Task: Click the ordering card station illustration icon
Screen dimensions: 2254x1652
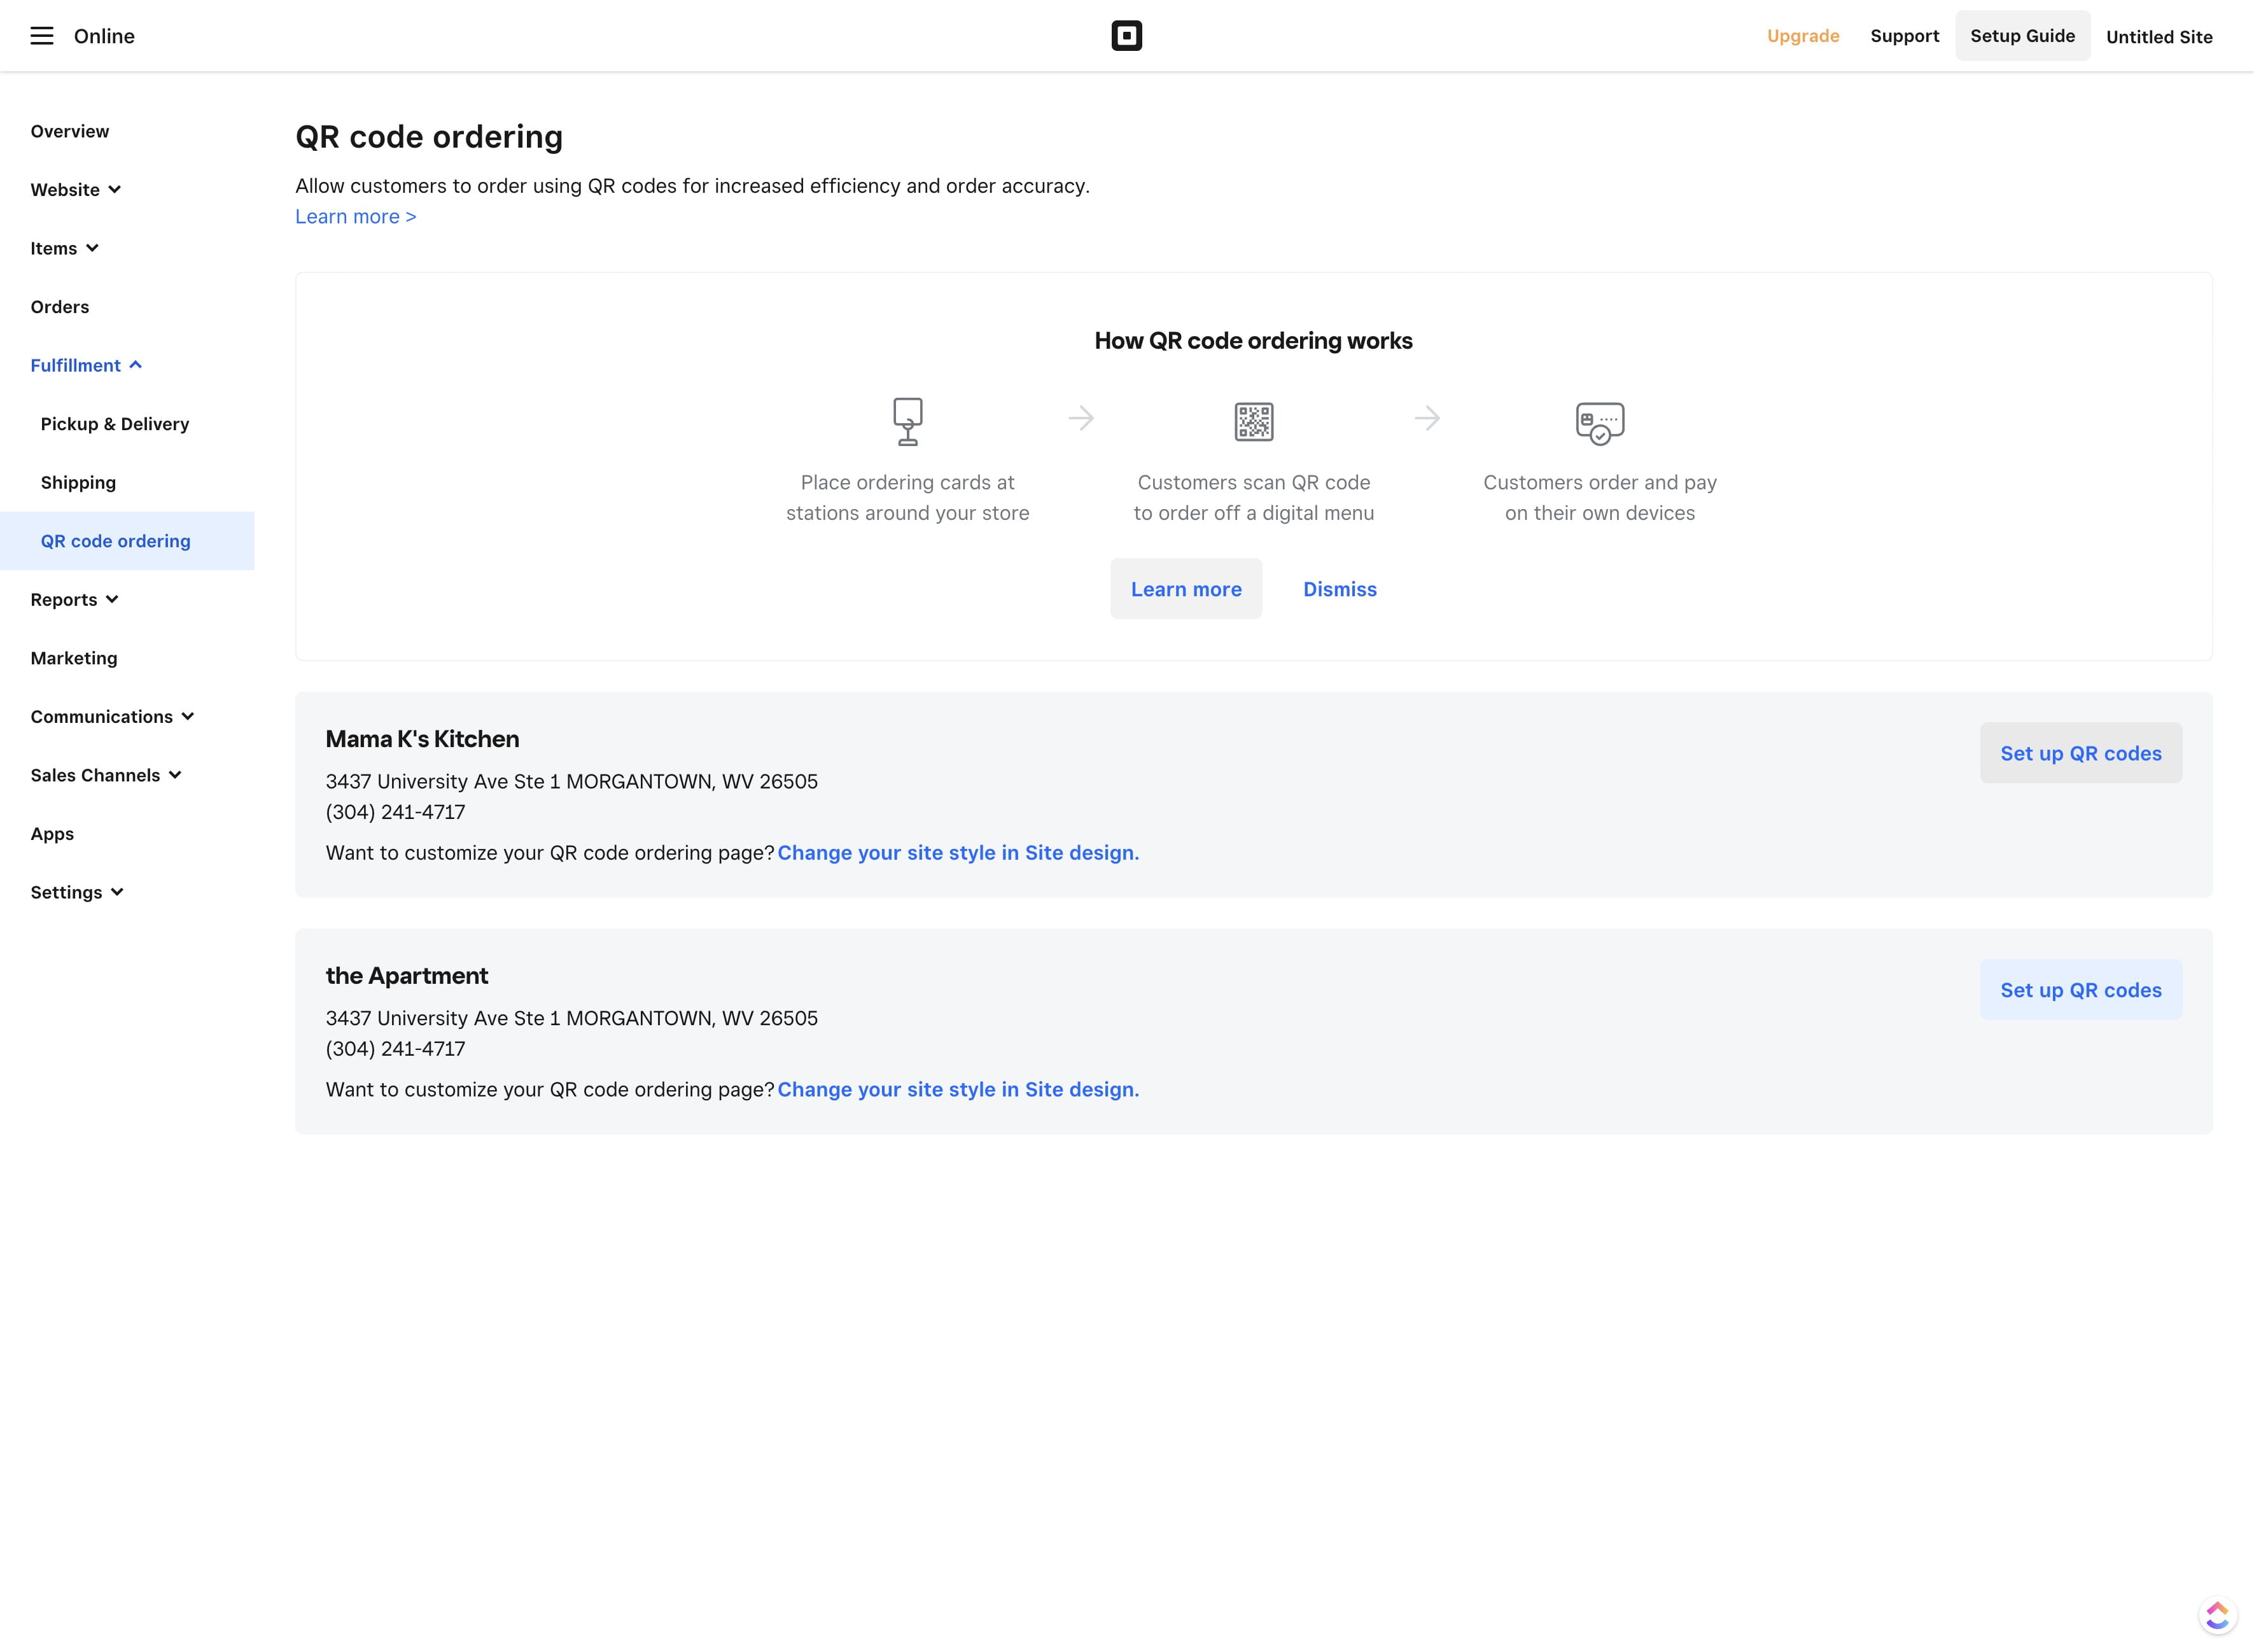Action: [x=907, y=421]
